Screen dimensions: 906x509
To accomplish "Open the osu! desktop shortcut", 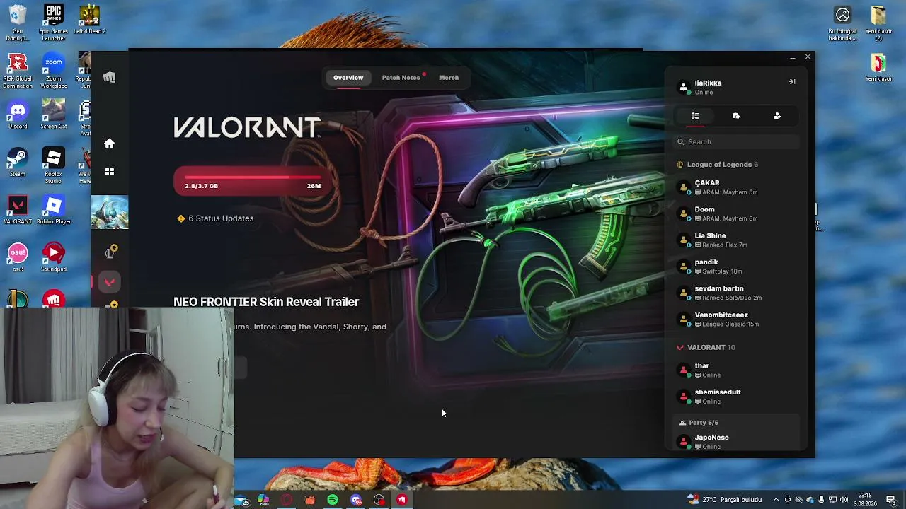I will click(18, 258).
